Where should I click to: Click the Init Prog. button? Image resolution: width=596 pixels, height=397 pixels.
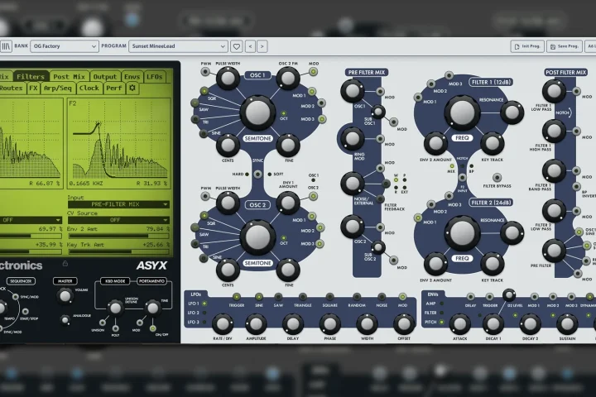pyautogui.click(x=527, y=46)
